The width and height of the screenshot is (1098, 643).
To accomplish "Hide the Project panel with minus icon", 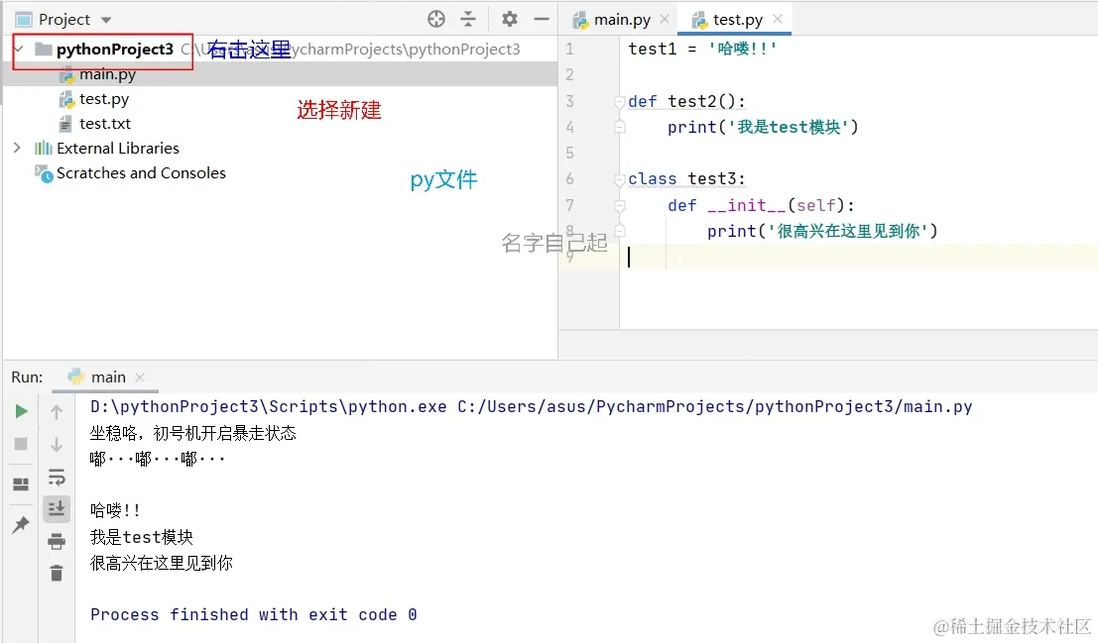I will pyautogui.click(x=542, y=19).
